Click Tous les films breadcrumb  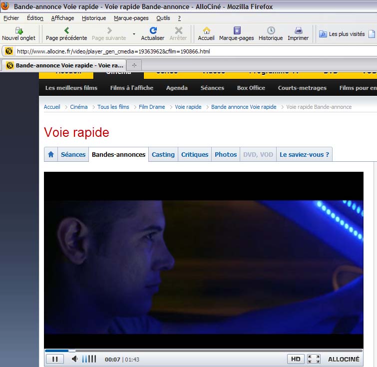tap(113, 107)
